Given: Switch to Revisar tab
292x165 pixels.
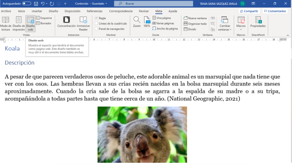Looking at the screenshot, I should [x=144, y=11].
